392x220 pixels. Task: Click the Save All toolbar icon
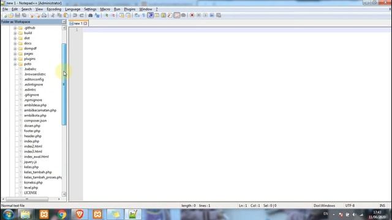point(24,15)
